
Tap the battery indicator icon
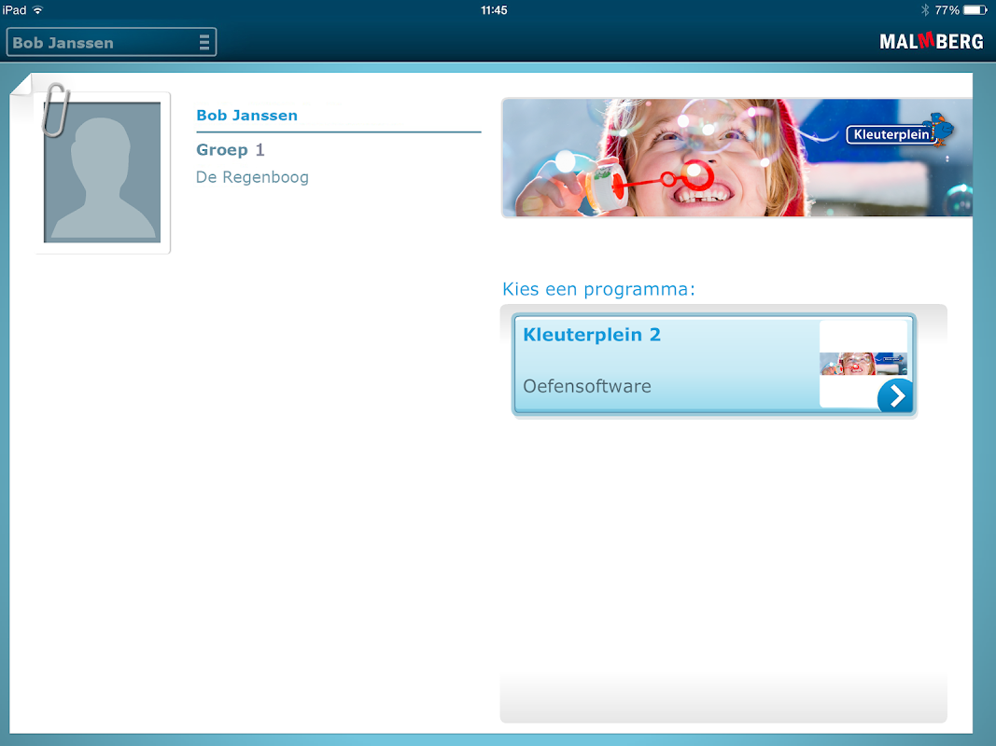point(975,10)
